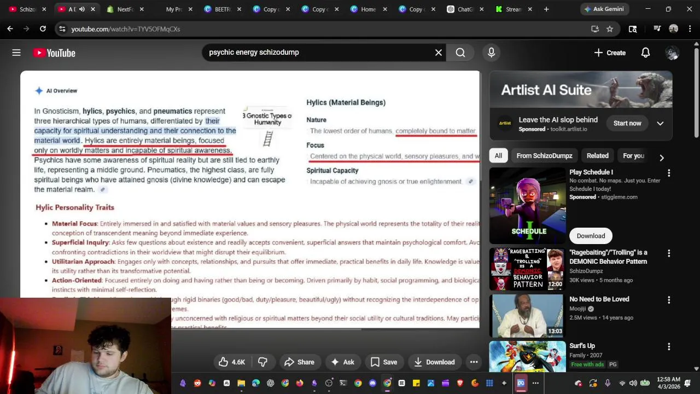Switch to the Stream Kick tab
Screen dimensions: 700x394
pyautogui.click(x=513, y=9)
